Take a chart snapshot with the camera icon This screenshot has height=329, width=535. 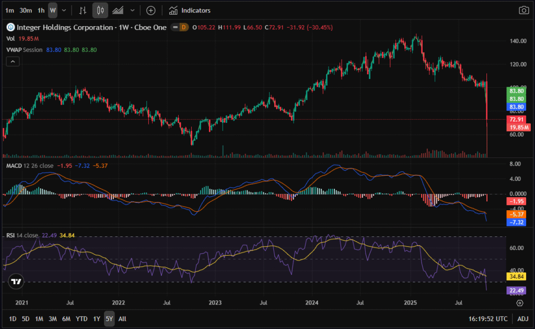[523, 10]
